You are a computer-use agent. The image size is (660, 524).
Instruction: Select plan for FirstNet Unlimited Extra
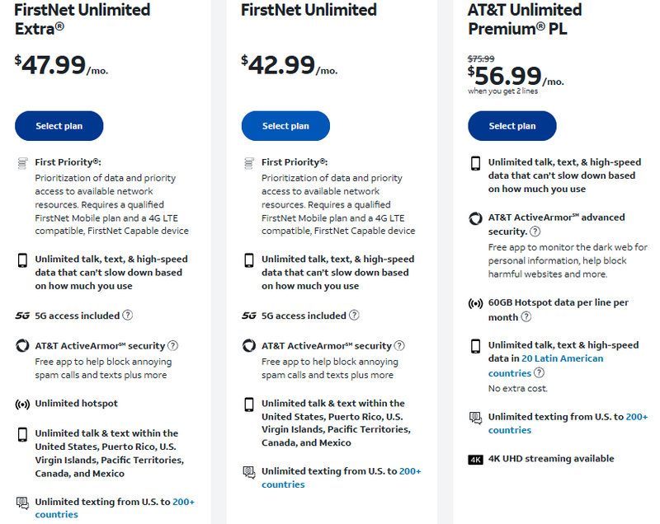[59, 126]
